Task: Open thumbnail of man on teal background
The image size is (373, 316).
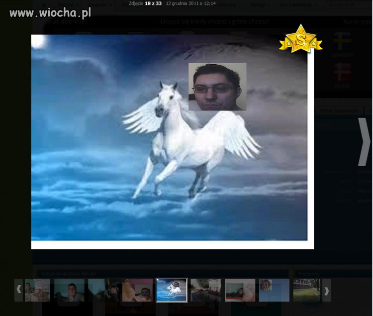Action: (69, 290)
